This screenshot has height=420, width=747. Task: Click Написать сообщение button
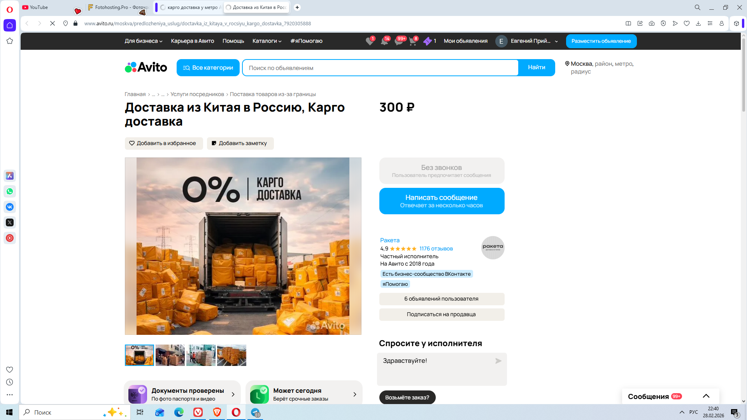442,201
